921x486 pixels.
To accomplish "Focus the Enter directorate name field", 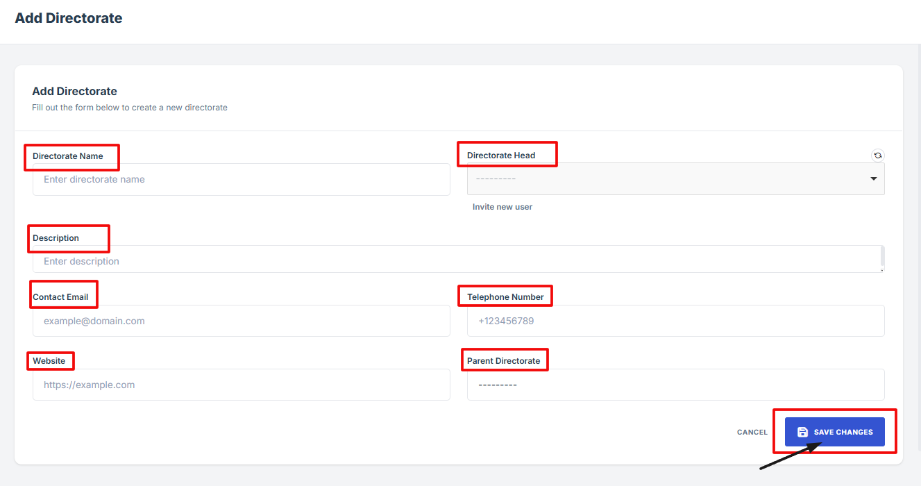I will [241, 179].
